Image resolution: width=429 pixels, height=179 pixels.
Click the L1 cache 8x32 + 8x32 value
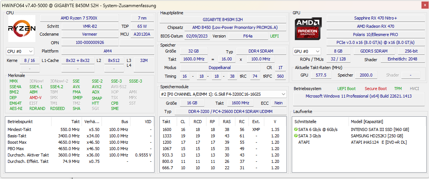pyautogui.click(x=78, y=60)
